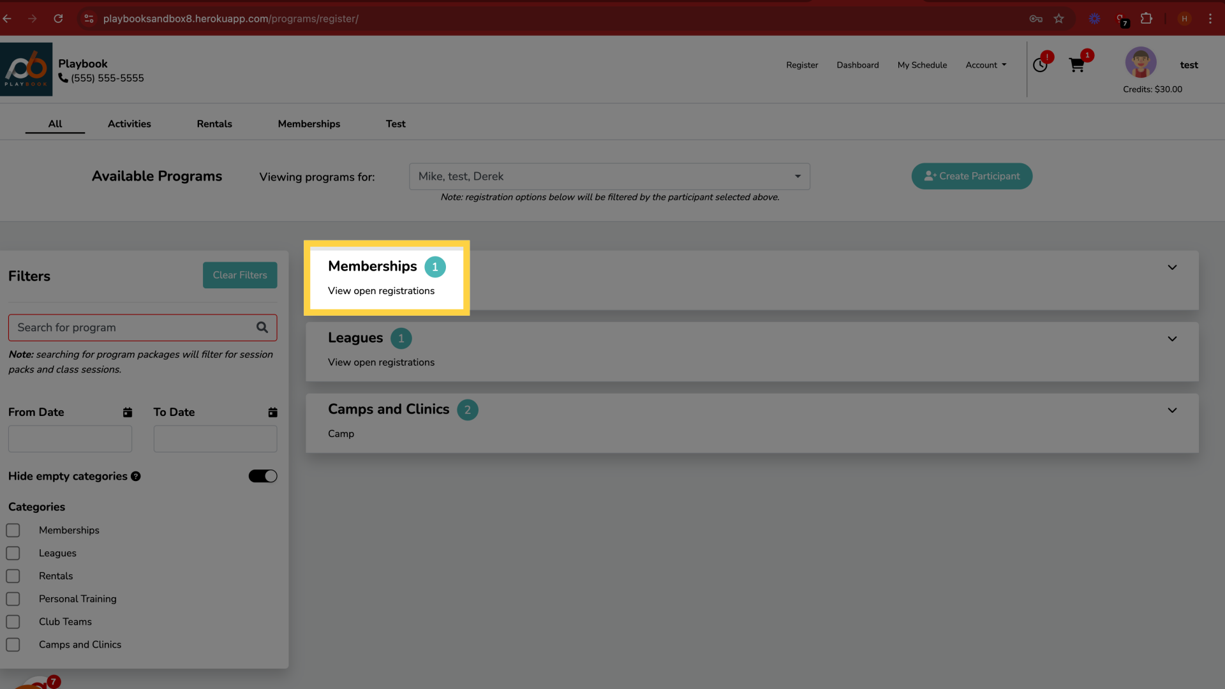Check the Camps and Clinics checkbox
1225x689 pixels.
(13, 644)
